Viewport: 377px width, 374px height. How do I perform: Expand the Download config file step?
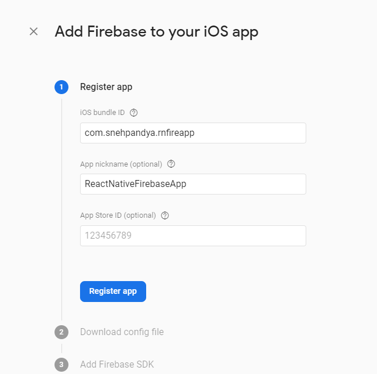coord(122,332)
